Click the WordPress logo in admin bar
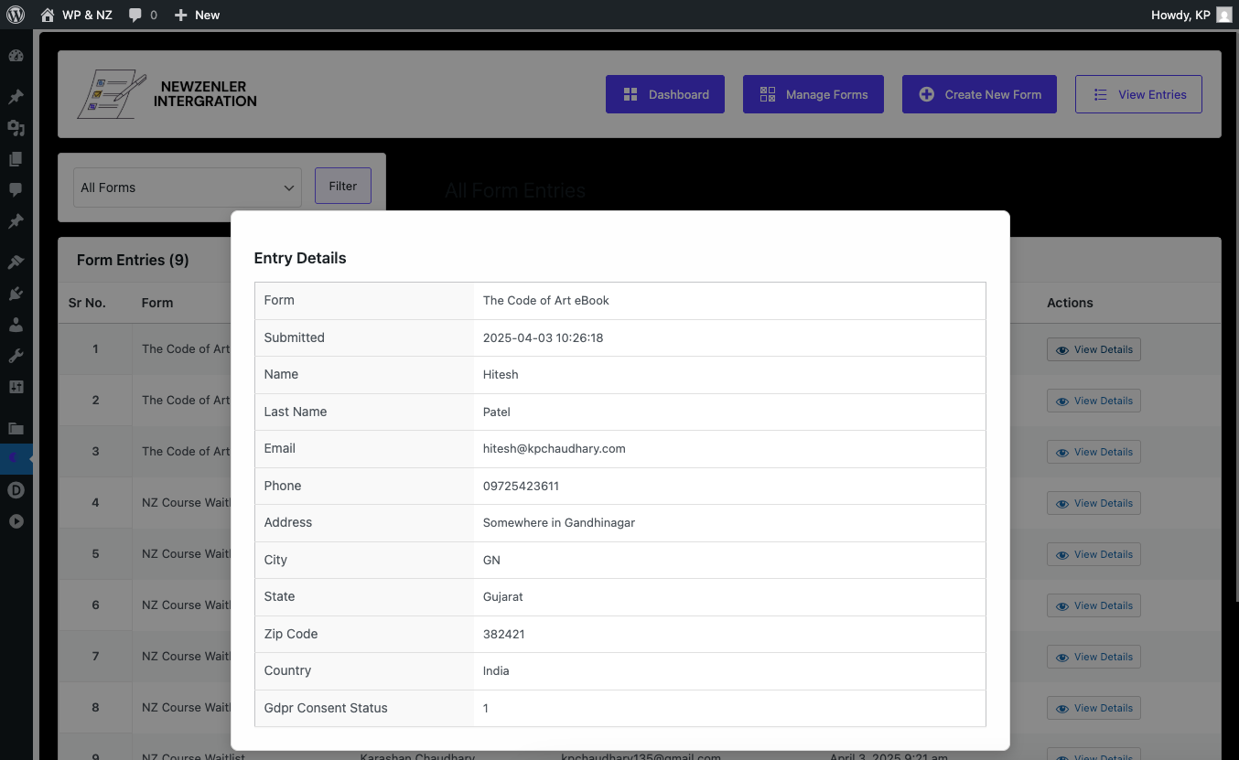 (x=16, y=15)
